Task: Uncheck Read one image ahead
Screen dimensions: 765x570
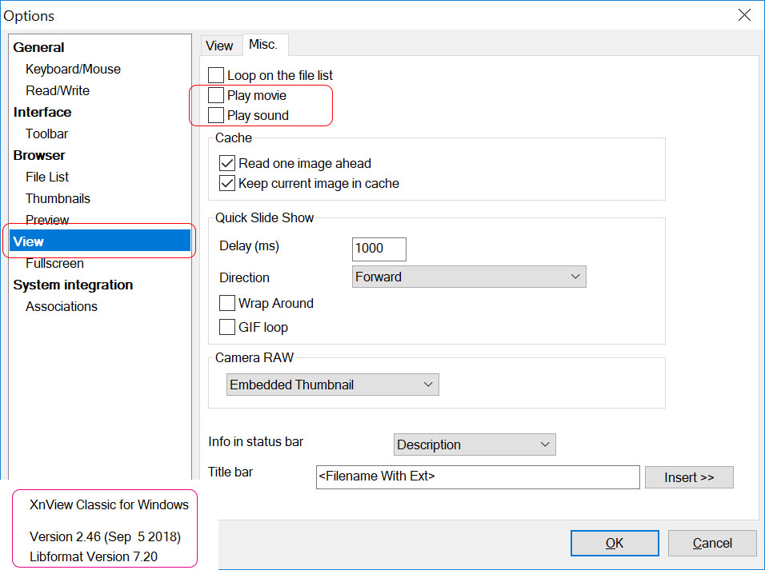Action: coord(227,163)
